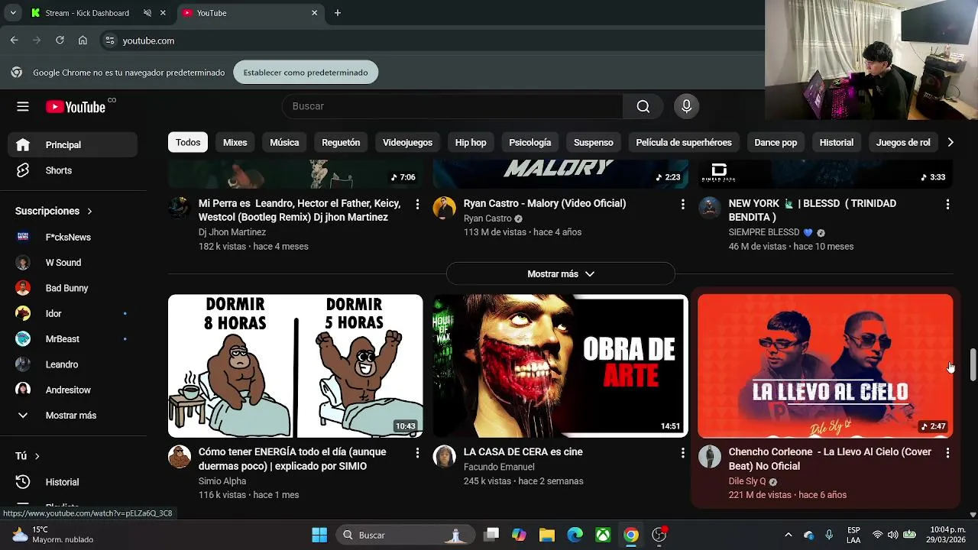The image size is (978, 550).
Task: Select the Mixes filter chip
Action: [235, 143]
